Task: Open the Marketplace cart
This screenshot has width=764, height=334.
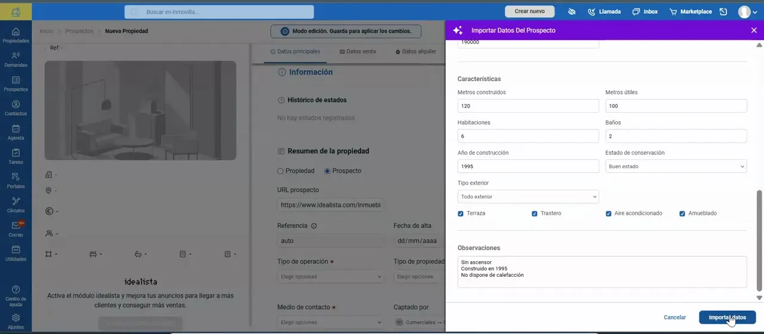Action: click(691, 11)
